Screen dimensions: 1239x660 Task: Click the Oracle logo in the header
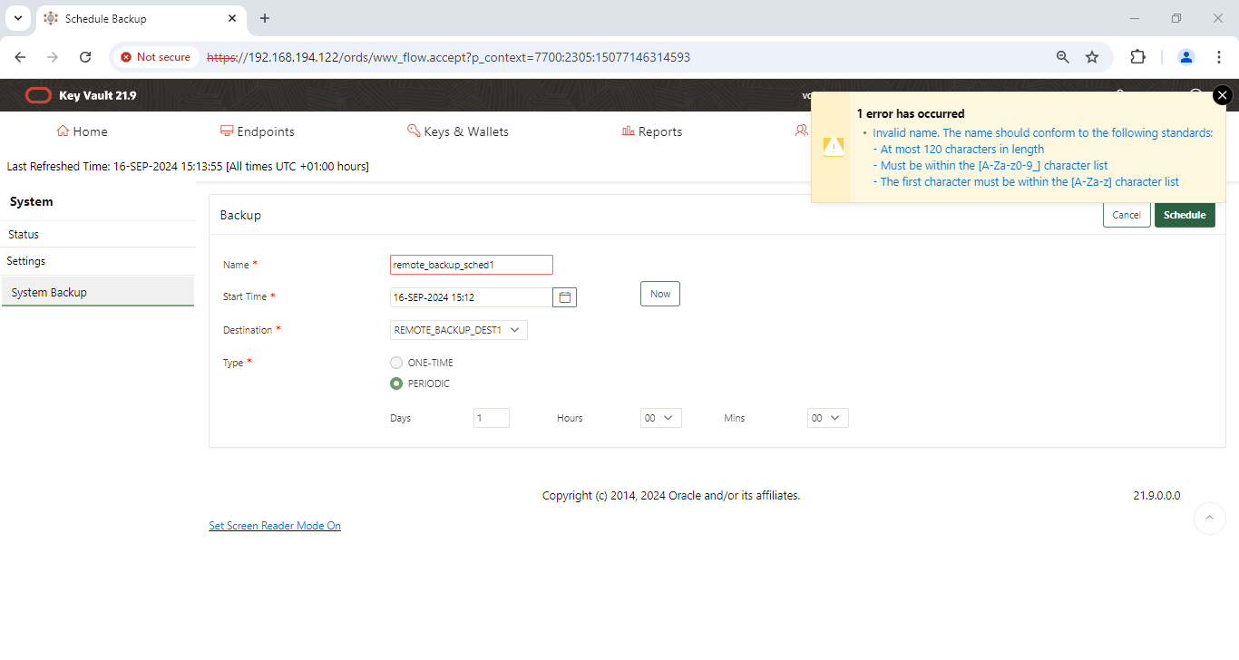point(38,95)
